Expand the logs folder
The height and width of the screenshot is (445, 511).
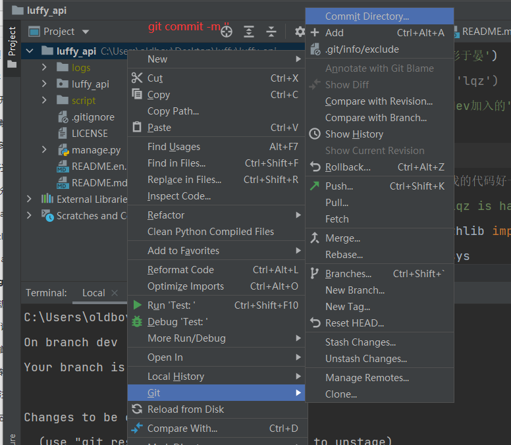(44, 67)
